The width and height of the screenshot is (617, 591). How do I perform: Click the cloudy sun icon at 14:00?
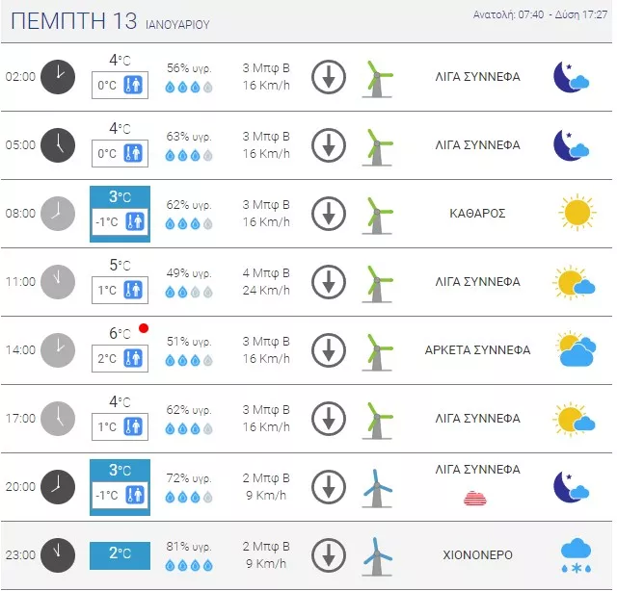click(577, 349)
